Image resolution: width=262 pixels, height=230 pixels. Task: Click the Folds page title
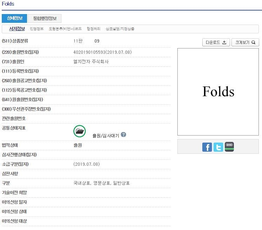pyautogui.click(x=8, y=4)
